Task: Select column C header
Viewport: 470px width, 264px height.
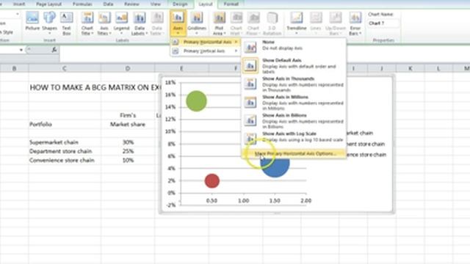Action: pyautogui.click(x=65, y=68)
